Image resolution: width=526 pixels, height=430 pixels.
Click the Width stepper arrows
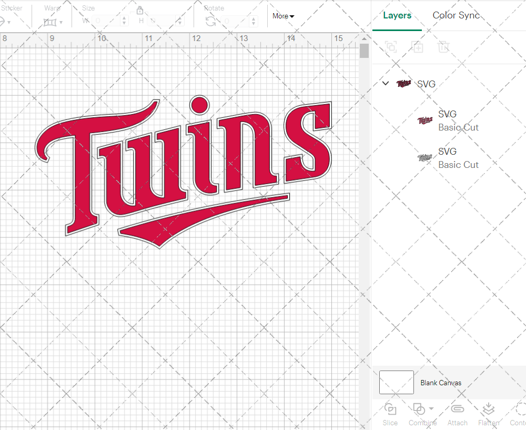point(125,21)
